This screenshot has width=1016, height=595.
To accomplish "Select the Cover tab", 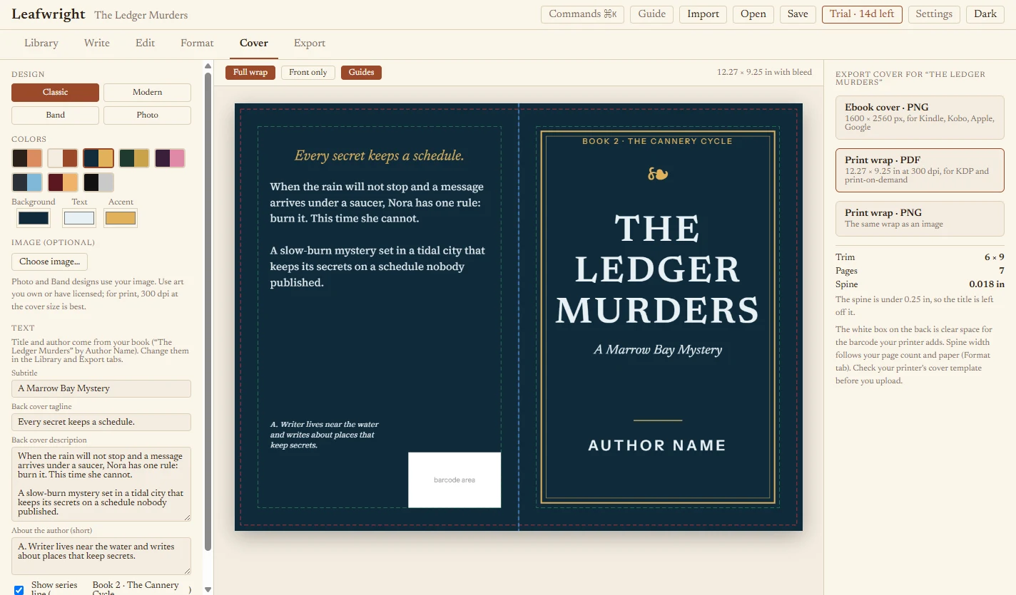I will pos(254,43).
